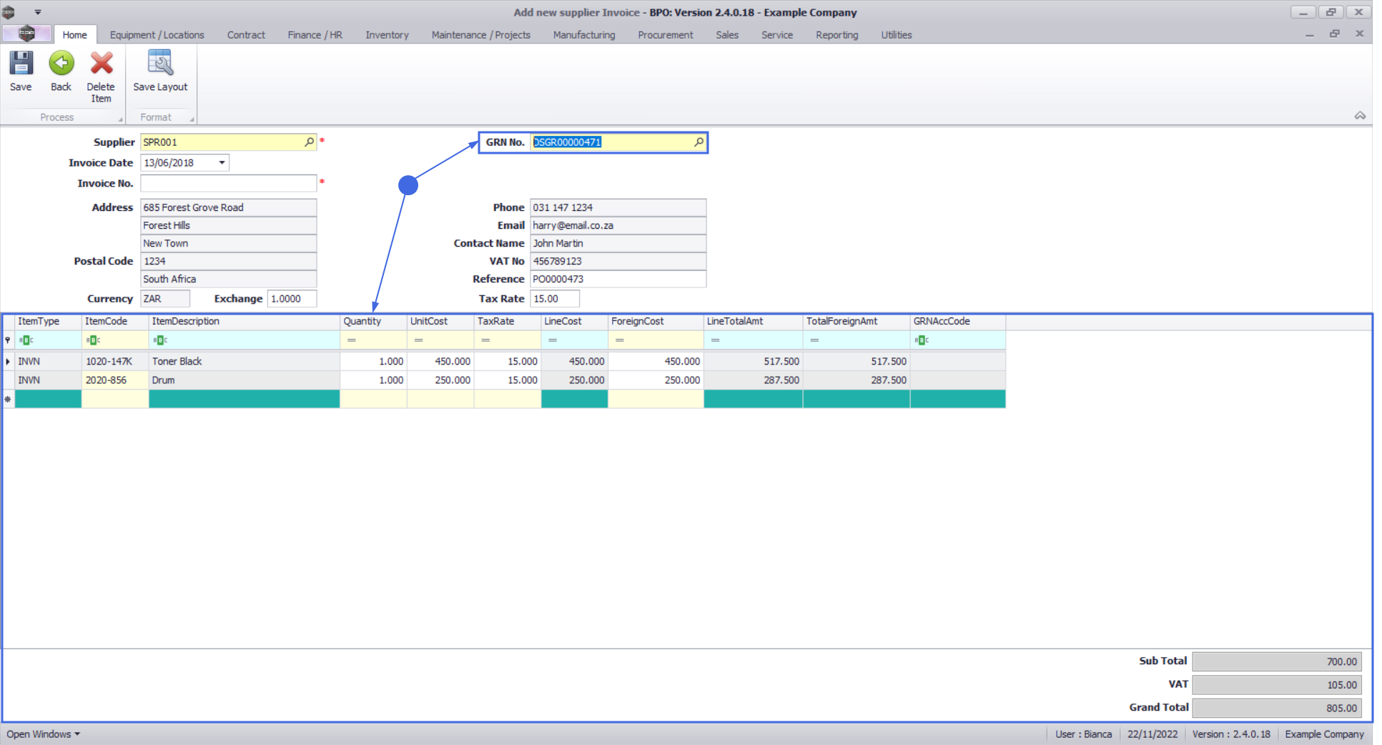Click the ItemCode filter condition icon

(93, 340)
